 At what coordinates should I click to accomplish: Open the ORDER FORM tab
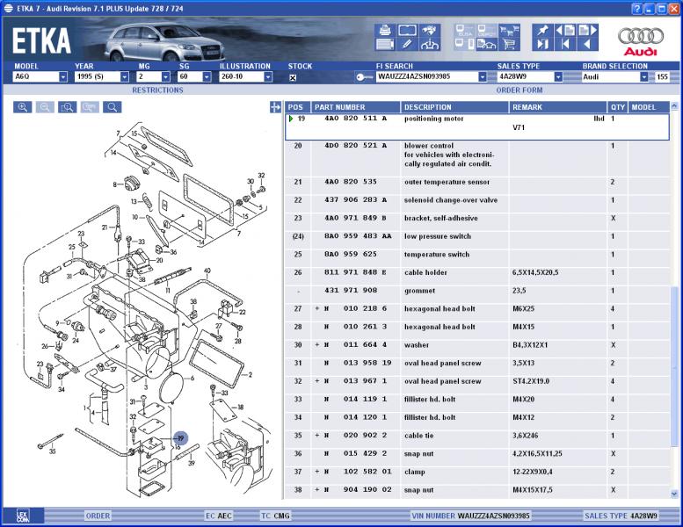click(519, 90)
